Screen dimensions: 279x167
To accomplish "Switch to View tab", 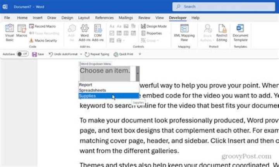I will [x=159, y=17].
